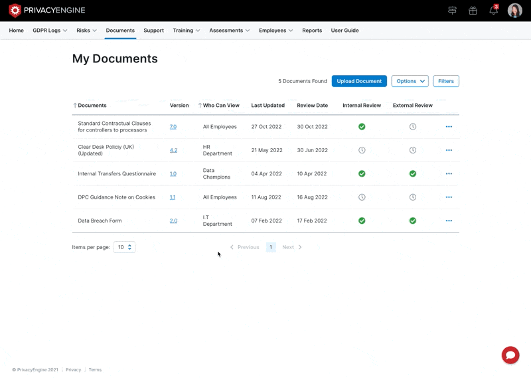Click Internal Review clock for DPC Guidance Note

pos(362,197)
